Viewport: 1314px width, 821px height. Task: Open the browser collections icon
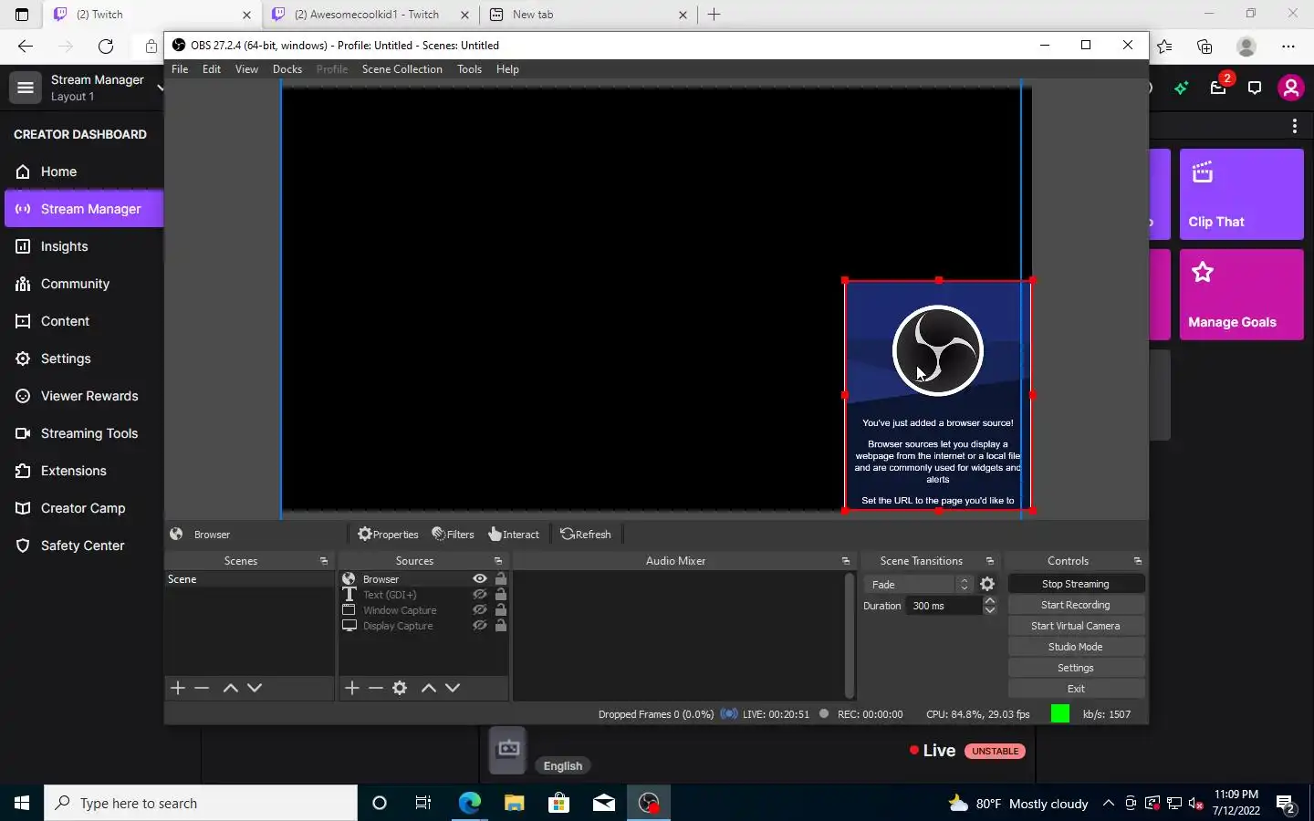coord(1204,46)
